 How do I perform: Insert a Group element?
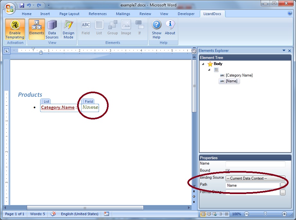coord(112,28)
